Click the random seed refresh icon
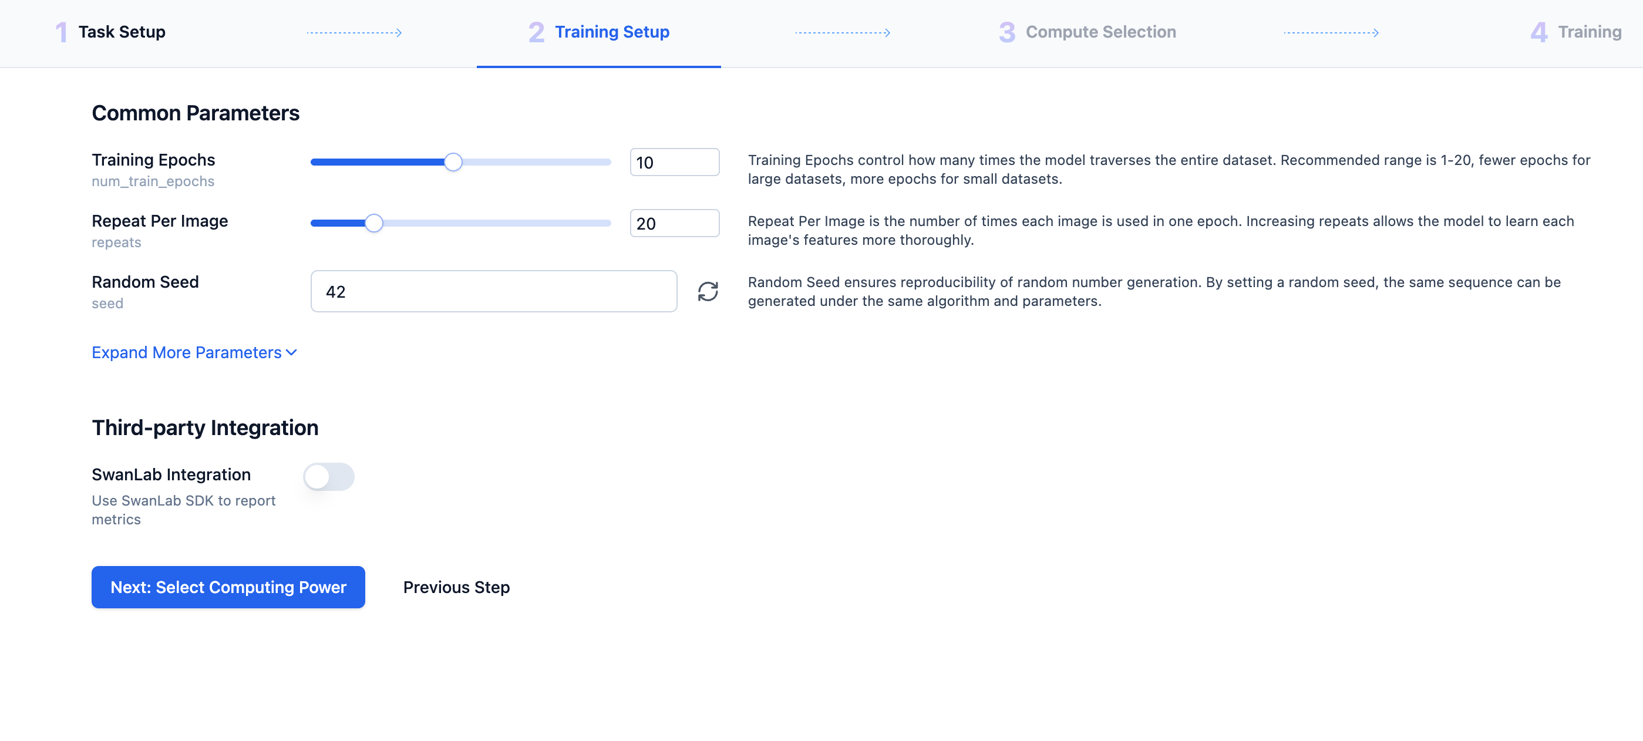The width and height of the screenshot is (1643, 741). [708, 291]
